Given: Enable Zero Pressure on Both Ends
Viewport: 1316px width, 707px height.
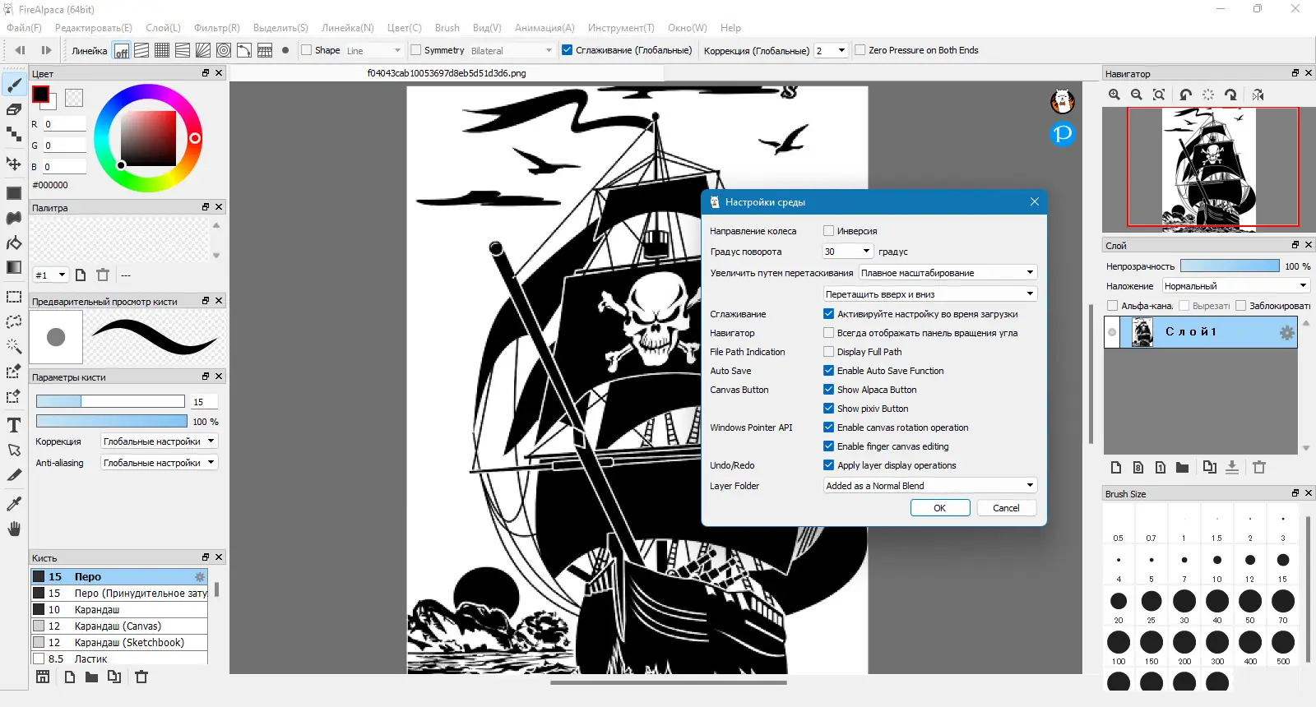Looking at the screenshot, I should coord(860,50).
